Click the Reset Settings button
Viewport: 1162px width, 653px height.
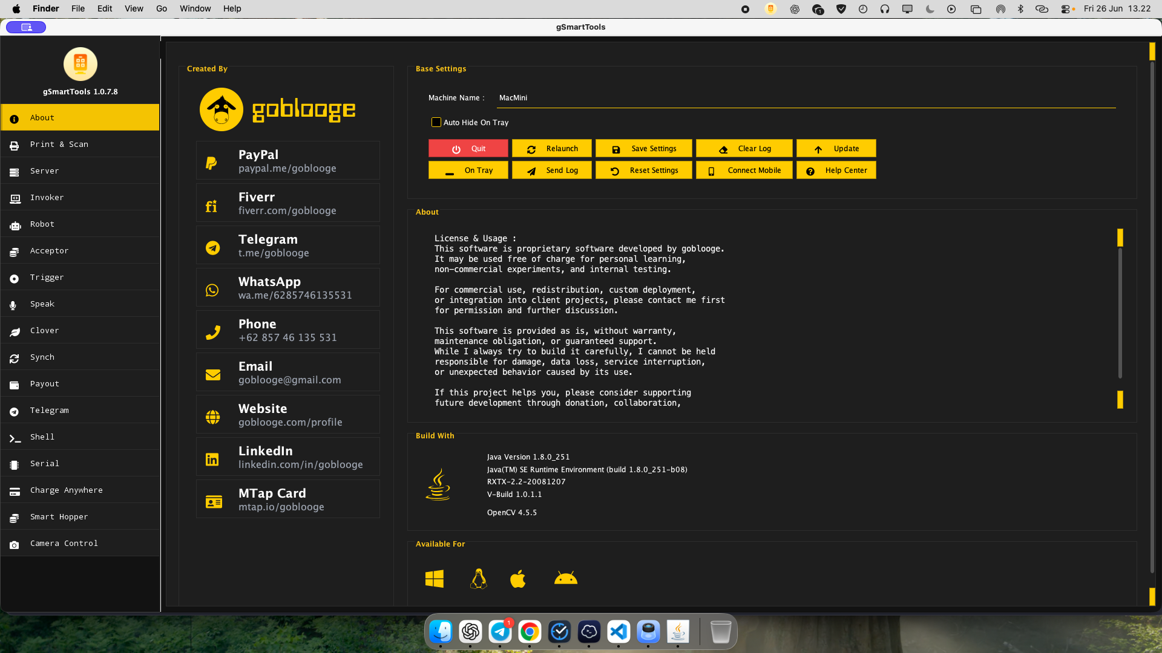click(x=644, y=171)
